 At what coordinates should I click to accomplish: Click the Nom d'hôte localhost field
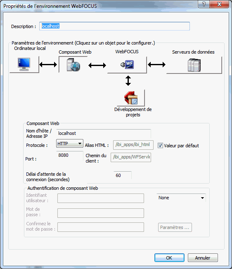click(104, 134)
